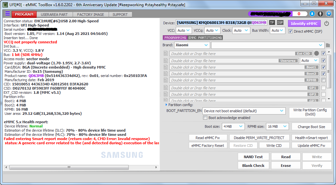Image resolution: width=336 pixels, height=185 pixels.
Task: Check the GP1 partition checkbox
Action: click(323, 88)
